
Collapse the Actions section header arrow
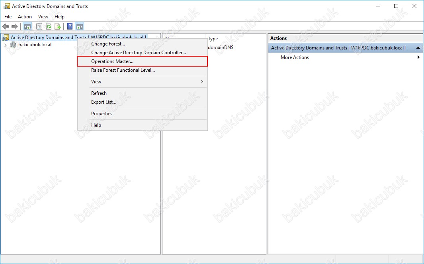click(418, 48)
